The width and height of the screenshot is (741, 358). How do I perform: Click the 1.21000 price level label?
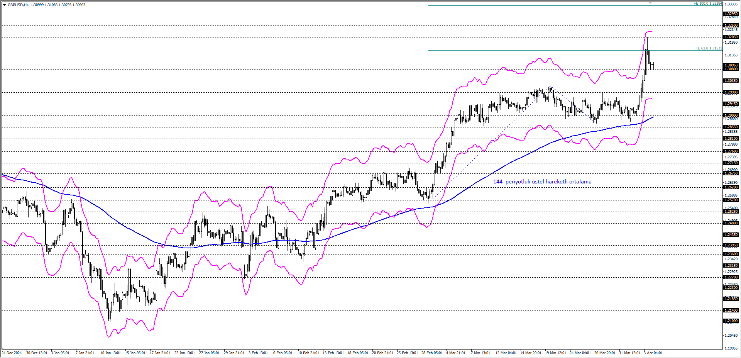(731, 321)
